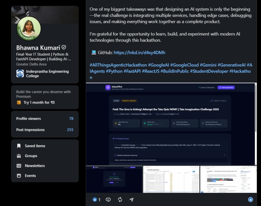261x206 pixels.
Task: Open the GitHub link lnkd.in/d4xy4DMh
Action: [139, 52]
